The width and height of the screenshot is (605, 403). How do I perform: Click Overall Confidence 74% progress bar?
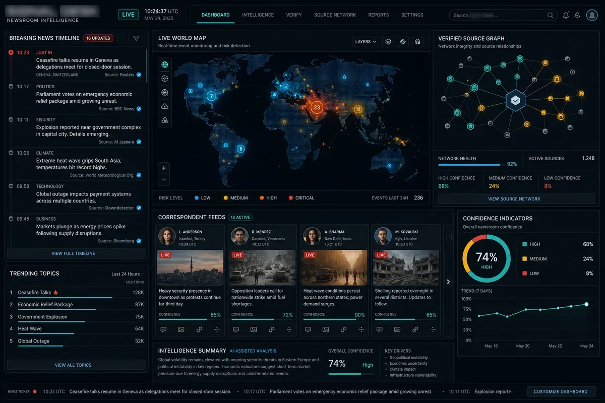351,374
